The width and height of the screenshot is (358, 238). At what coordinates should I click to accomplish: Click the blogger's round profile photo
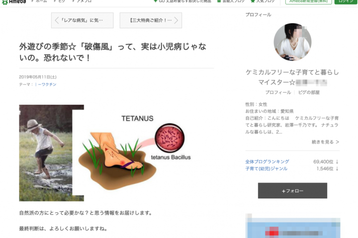292,42
